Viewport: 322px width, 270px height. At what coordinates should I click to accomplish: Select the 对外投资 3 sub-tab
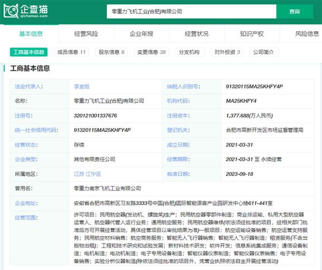tap(227, 52)
